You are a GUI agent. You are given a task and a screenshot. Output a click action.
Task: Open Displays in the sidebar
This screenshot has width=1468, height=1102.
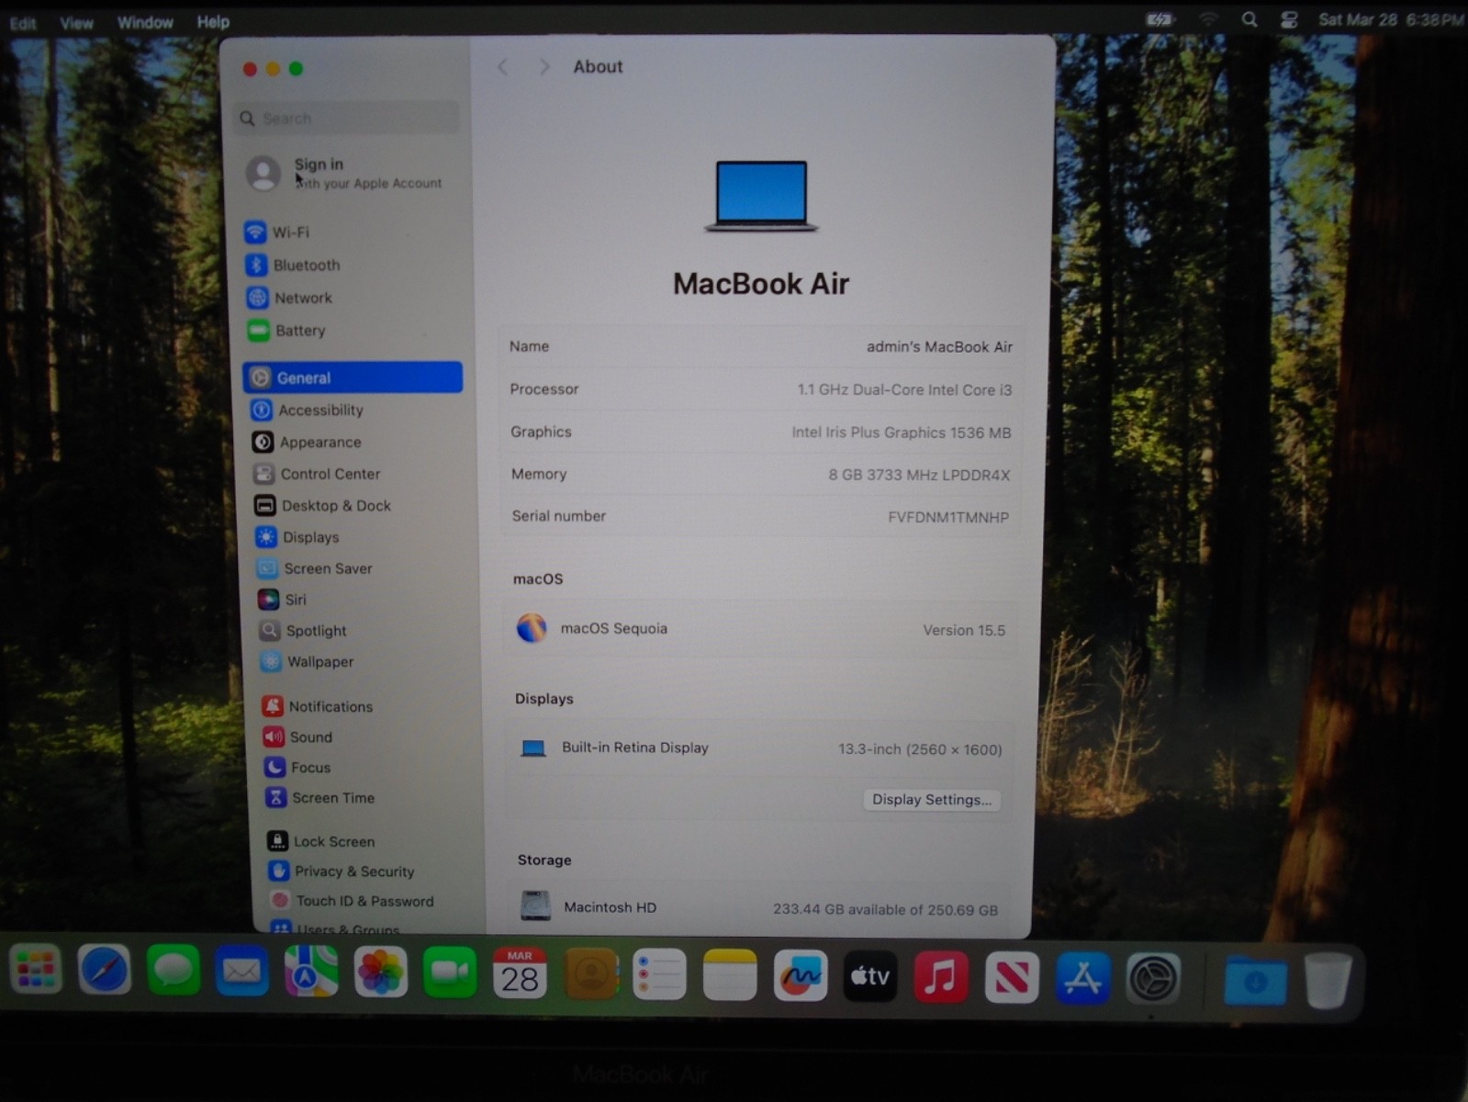(297, 537)
